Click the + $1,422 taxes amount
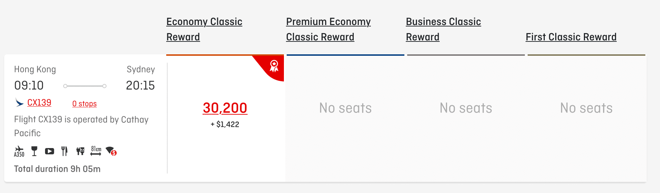 coord(225,124)
